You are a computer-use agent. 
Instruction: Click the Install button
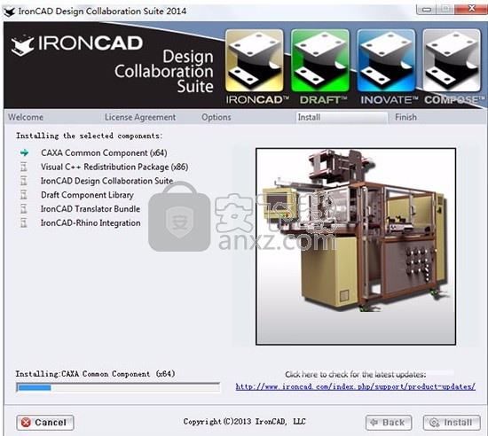(452, 423)
